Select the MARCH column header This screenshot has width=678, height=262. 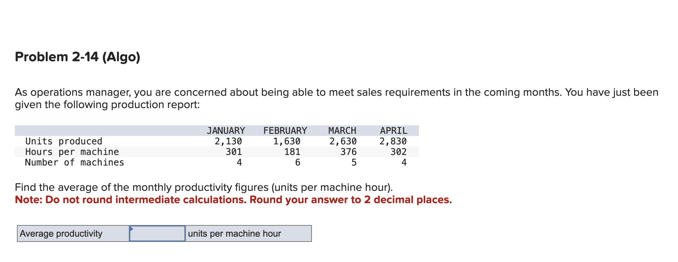(342, 130)
